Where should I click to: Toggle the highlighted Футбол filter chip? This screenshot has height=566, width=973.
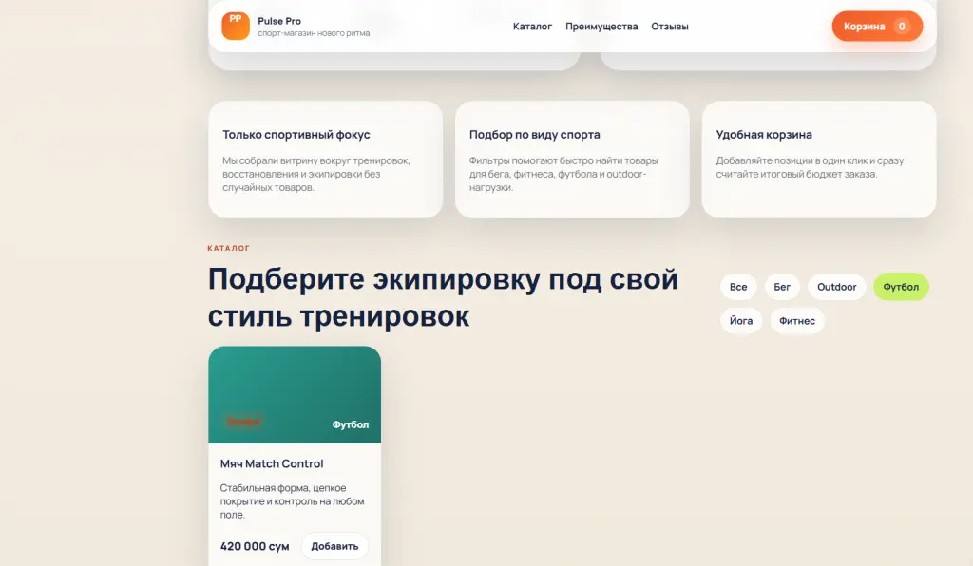901,287
